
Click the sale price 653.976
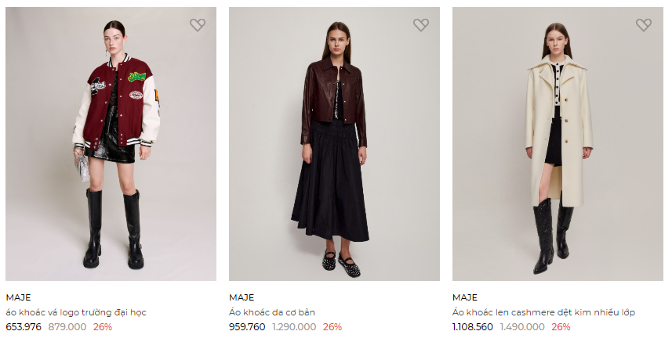point(24,327)
